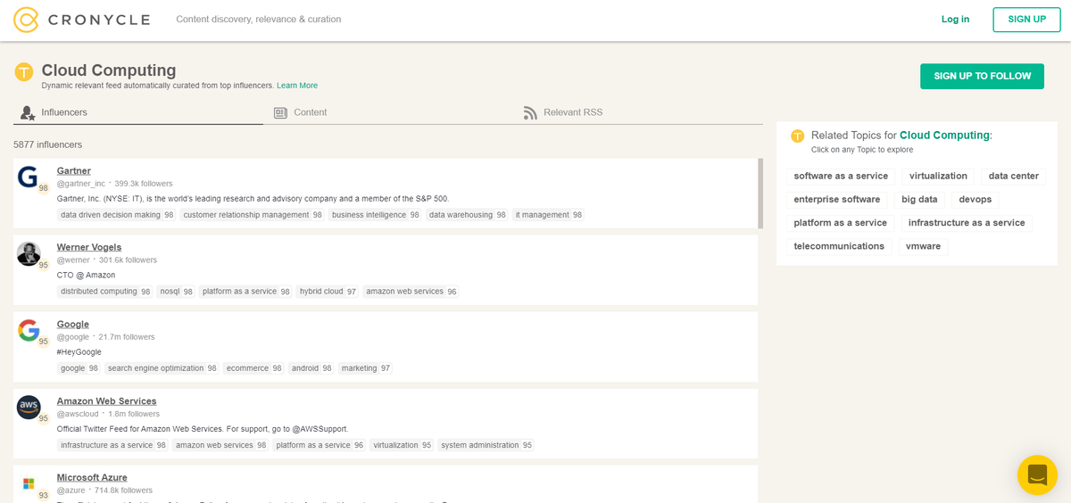Open the Gartner influencer name link
The height and width of the screenshot is (503, 1071).
[74, 170]
